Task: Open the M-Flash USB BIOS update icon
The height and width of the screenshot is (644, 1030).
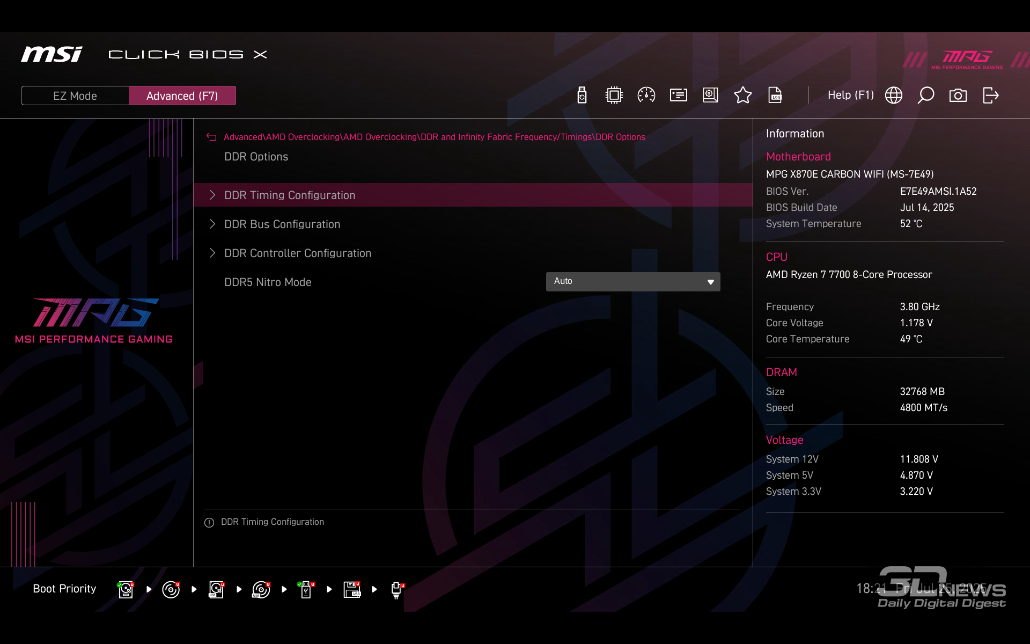Action: click(582, 96)
